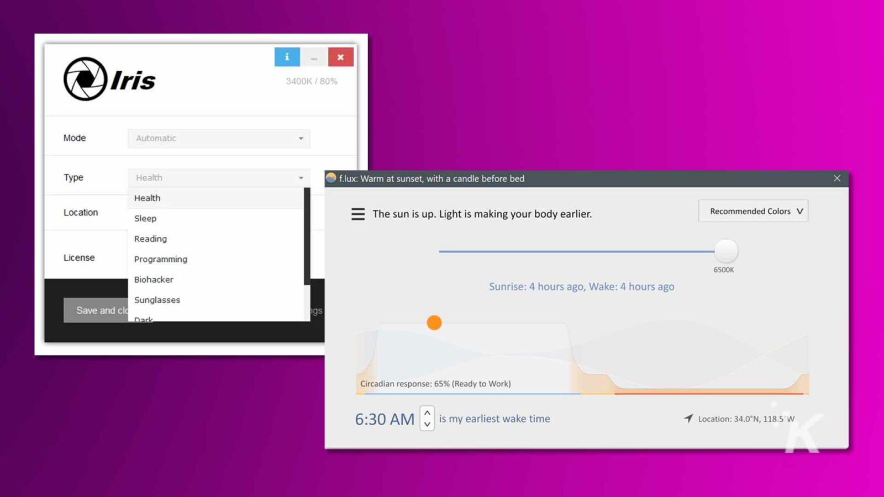Open the Type dropdown showing Health
Viewport: 884px width, 497px height.
click(219, 178)
